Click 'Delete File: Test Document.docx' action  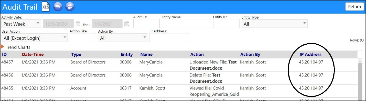[206, 78]
